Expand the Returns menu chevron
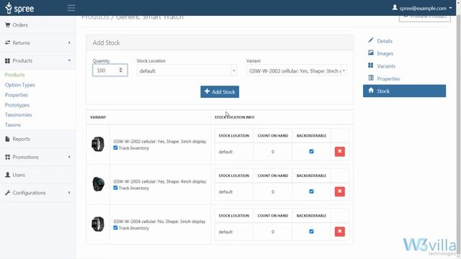The height and width of the screenshot is (259, 461). (x=69, y=42)
